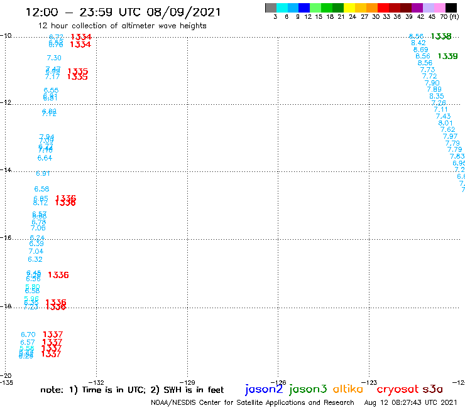The height and width of the screenshot is (408, 465).
Task: Click the longitude axis label '-135'
Action: (x=6, y=382)
